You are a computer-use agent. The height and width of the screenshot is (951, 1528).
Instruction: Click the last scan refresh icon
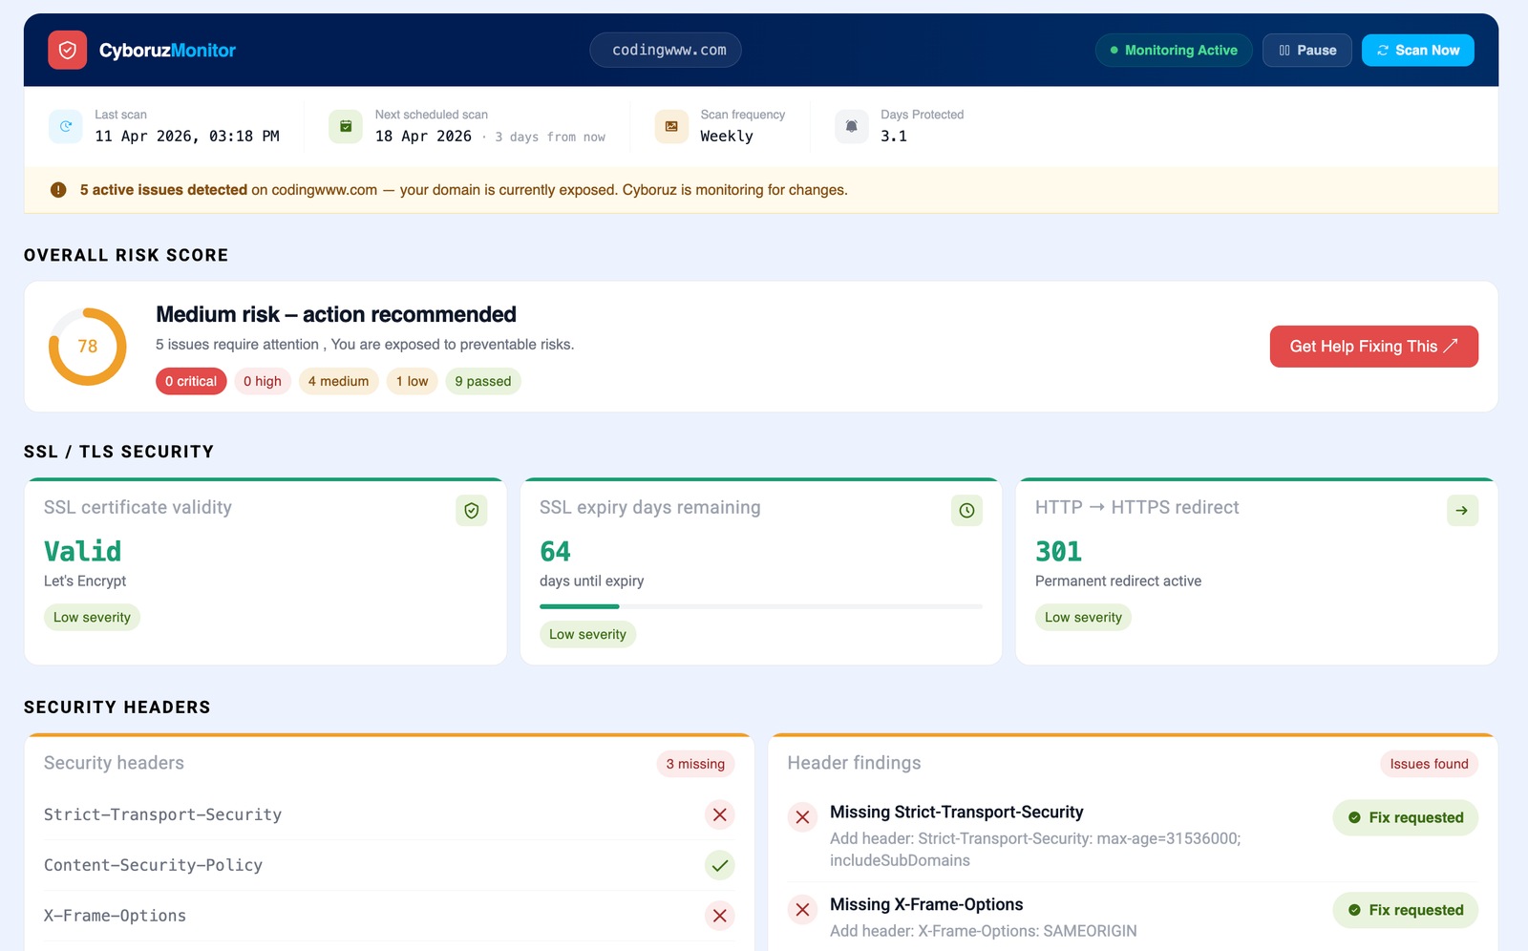coord(66,126)
